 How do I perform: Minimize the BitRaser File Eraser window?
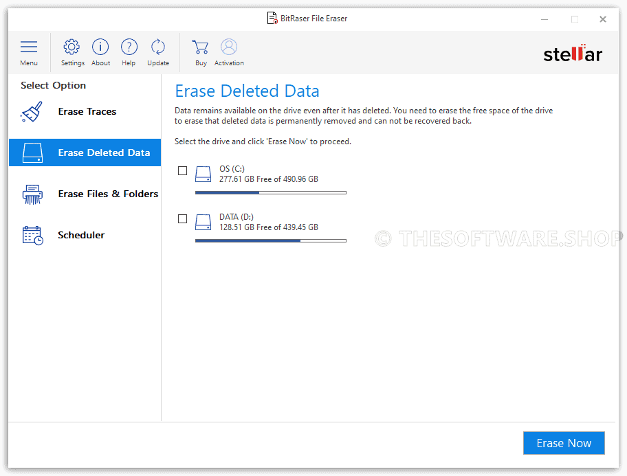tap(544, 19)
